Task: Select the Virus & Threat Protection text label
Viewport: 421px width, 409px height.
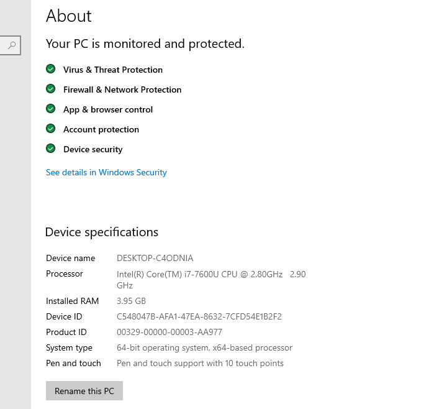Action: 112,70
